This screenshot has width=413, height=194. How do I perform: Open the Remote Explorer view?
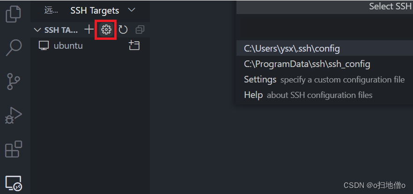[14, 183]
